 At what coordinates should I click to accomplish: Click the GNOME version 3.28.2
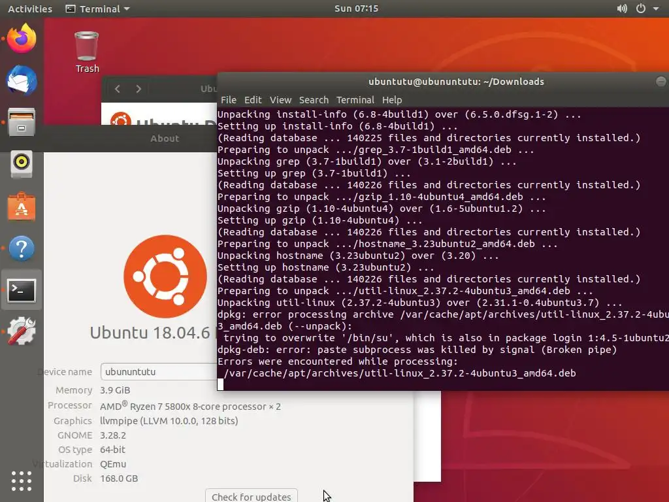coord(112,435)
